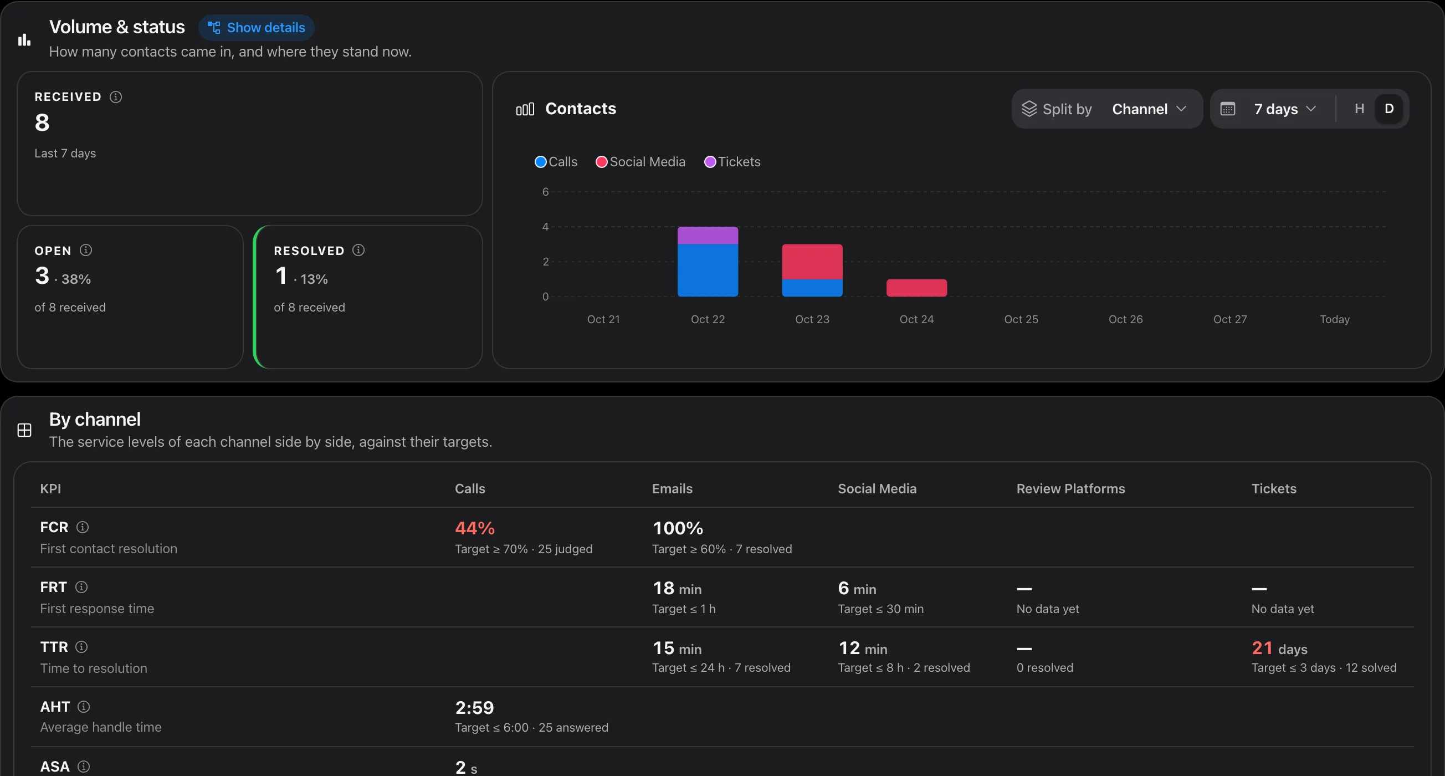Click the bar chart icon beside Volume & status

[x=24, y=40]
